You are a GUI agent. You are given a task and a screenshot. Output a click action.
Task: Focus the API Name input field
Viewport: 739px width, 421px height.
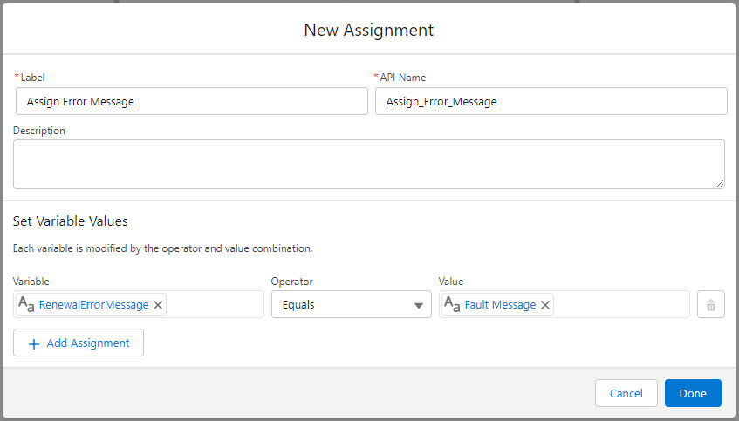(x=551, y=101)
